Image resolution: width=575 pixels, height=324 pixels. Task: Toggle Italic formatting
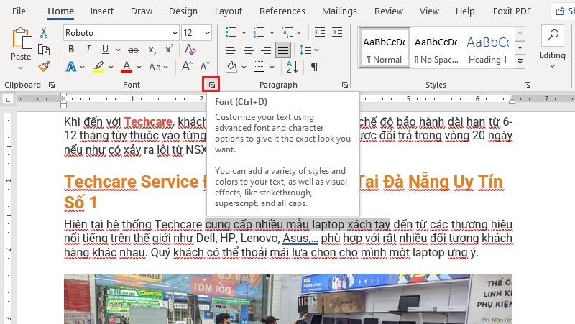click(x=88, y=49)
